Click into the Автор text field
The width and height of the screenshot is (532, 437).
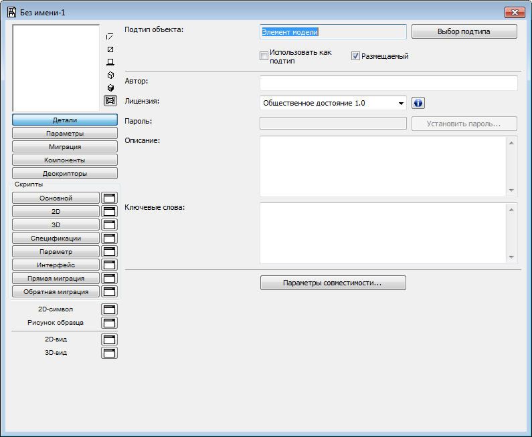pos(389,83)
